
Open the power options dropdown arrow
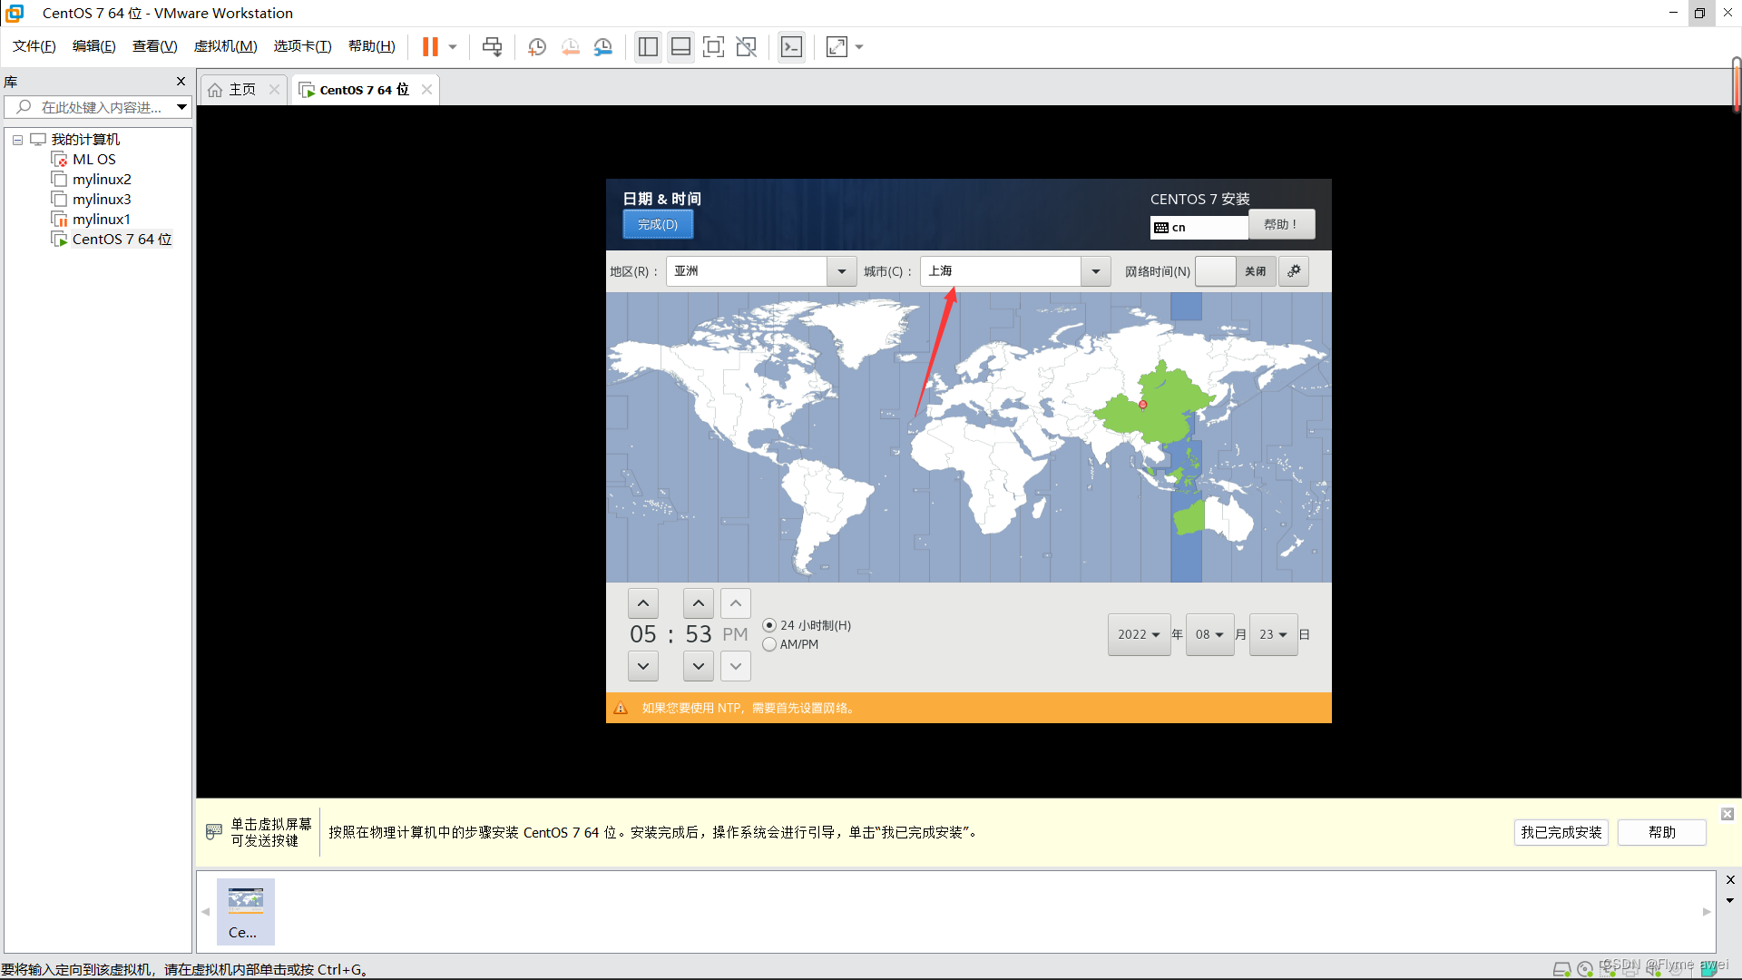click(x=453, y=46)
